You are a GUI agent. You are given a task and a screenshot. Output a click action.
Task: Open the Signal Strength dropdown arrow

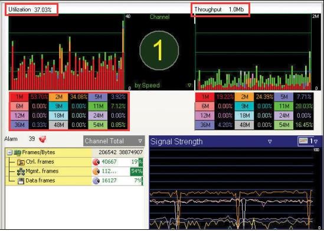tap(270, 142)
